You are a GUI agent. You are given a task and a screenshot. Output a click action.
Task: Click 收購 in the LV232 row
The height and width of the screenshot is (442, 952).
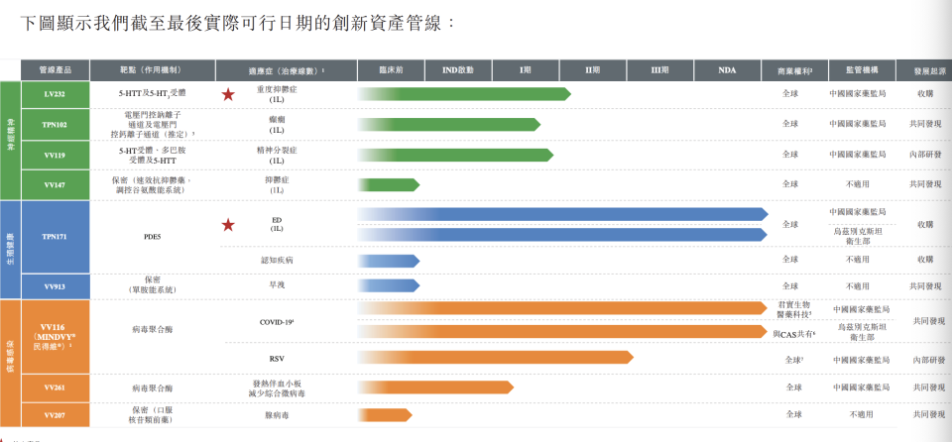point(925,94)
